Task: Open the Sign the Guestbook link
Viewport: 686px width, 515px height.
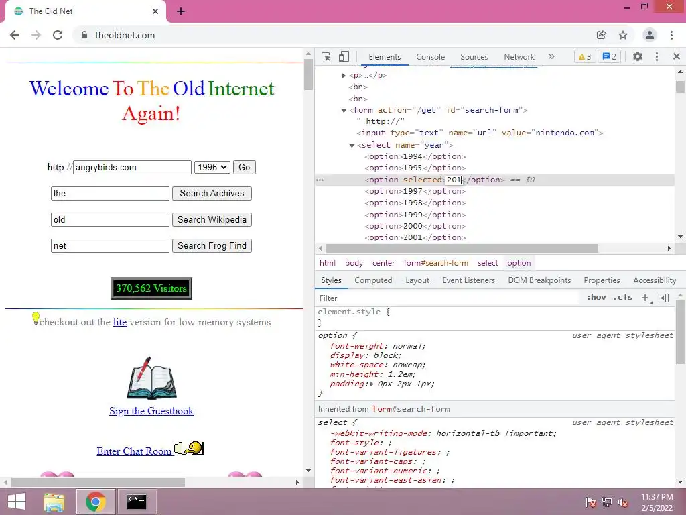Action: coord(151,411)
